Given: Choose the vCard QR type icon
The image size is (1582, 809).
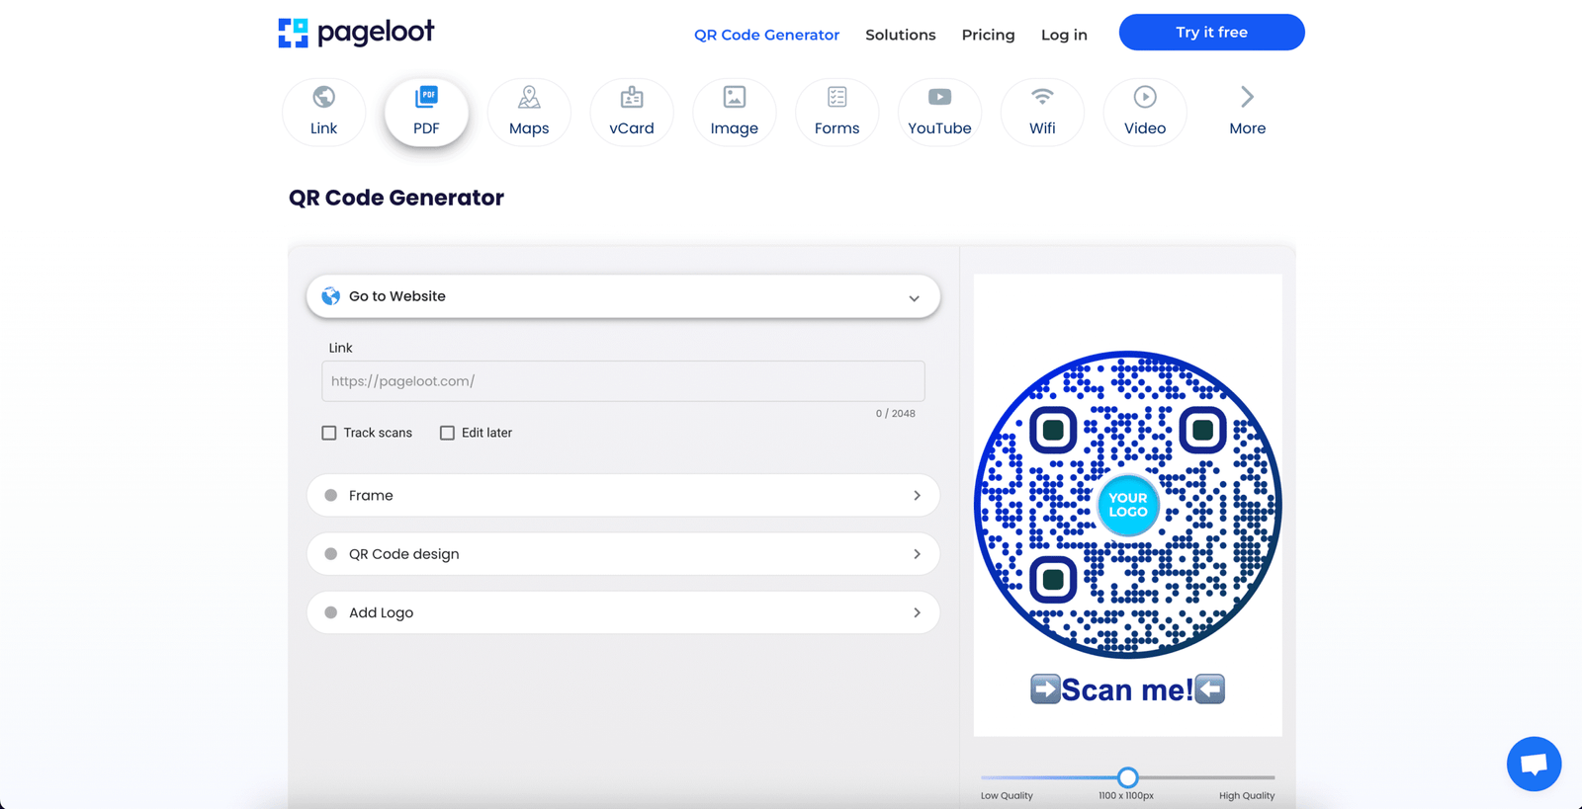Looking at the screenshot, I should click(x=632, y=112).
